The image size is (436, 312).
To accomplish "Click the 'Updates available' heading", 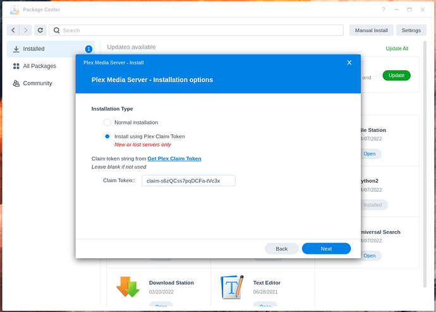I will click(131, 47).
